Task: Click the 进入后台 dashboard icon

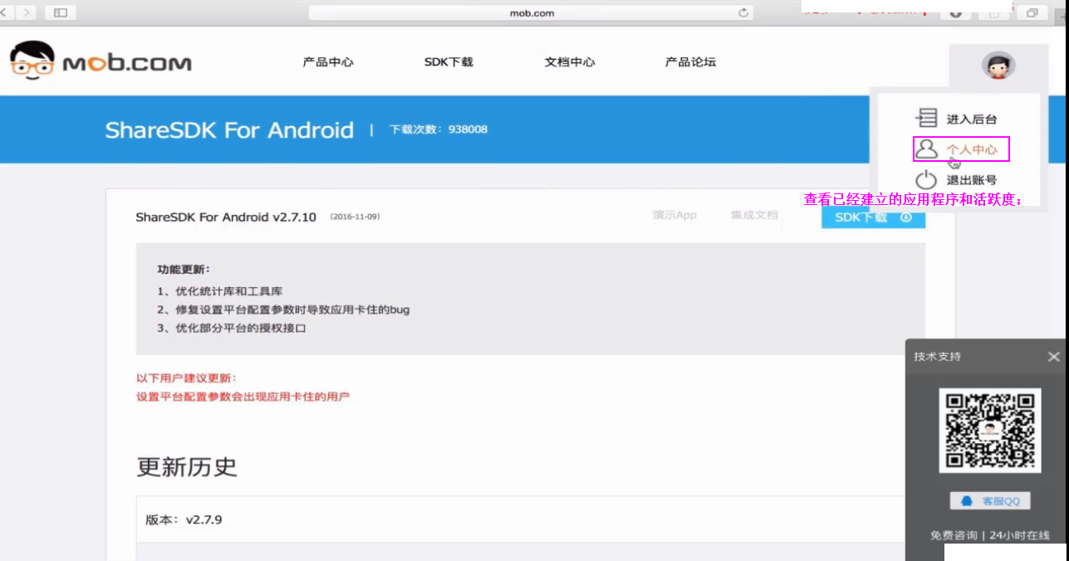Action: pos(925,119)
